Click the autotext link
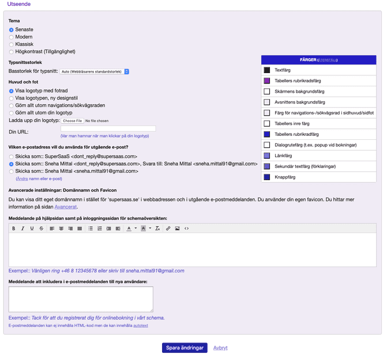The height and width of the screenshot is (358, 387). pos(141,325)
